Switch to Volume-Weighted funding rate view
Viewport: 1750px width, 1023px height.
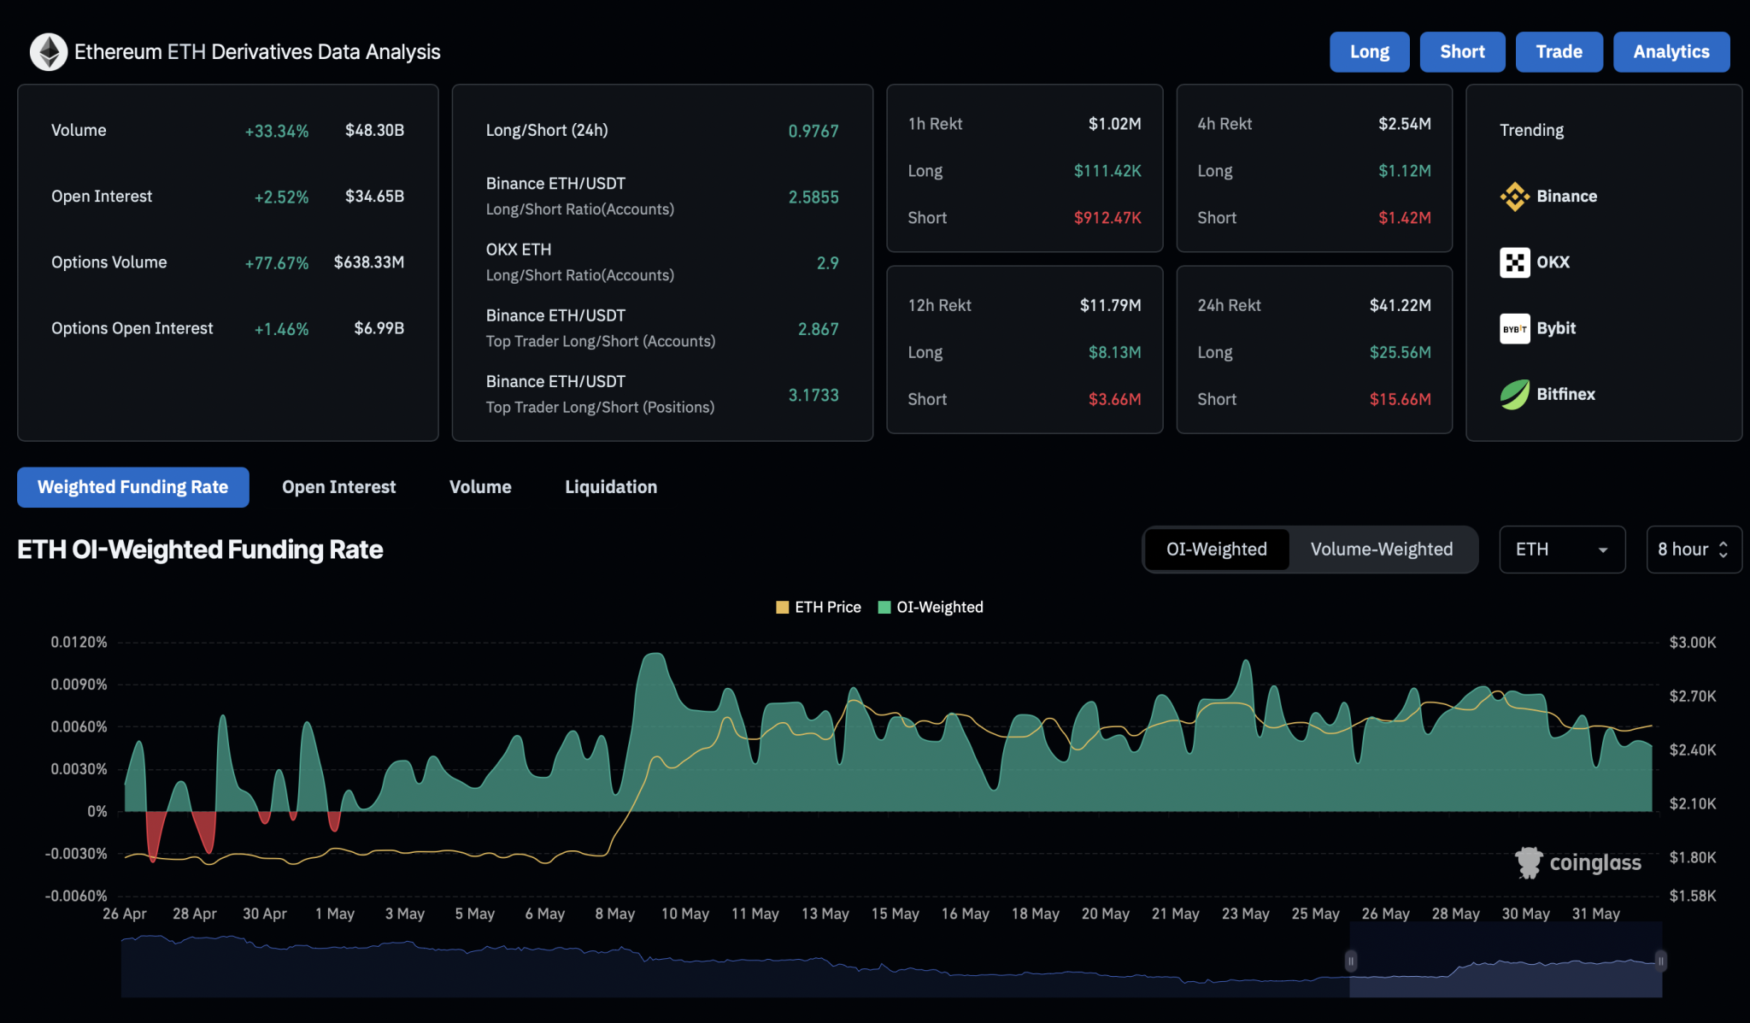click(1383, 550)
